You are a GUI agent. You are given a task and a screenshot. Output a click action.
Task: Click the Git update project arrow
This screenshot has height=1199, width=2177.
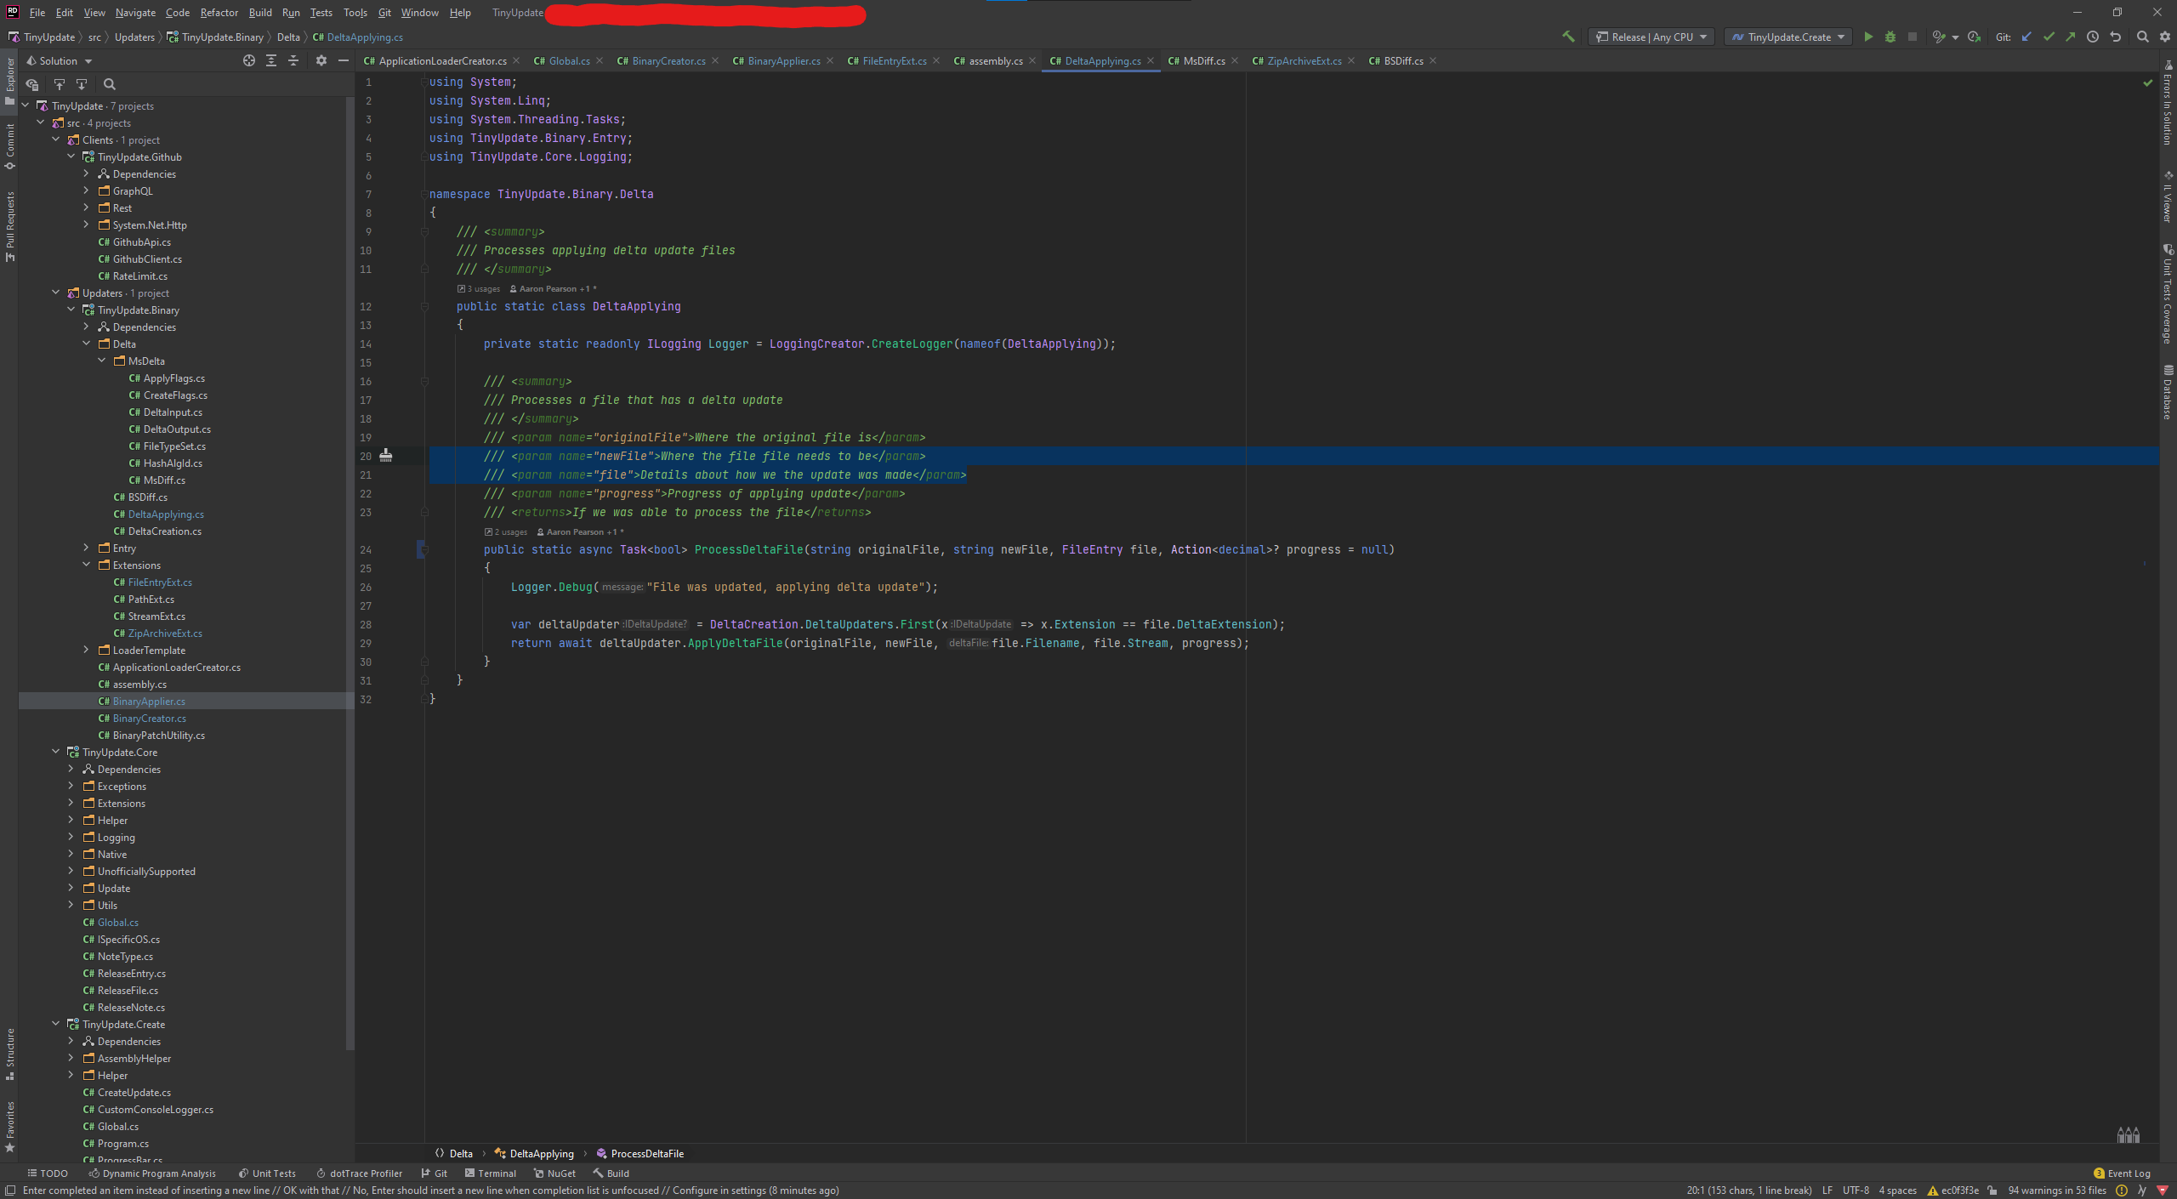tap(2026, 37)
